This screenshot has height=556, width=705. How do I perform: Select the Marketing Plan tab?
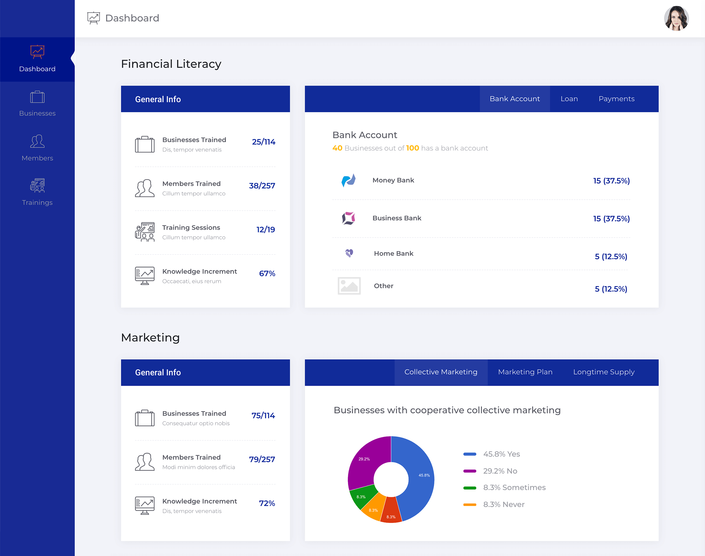(x=525, y=372)
